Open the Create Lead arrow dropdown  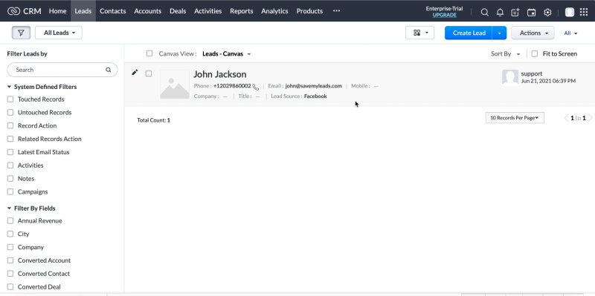[x=499, y=33]
